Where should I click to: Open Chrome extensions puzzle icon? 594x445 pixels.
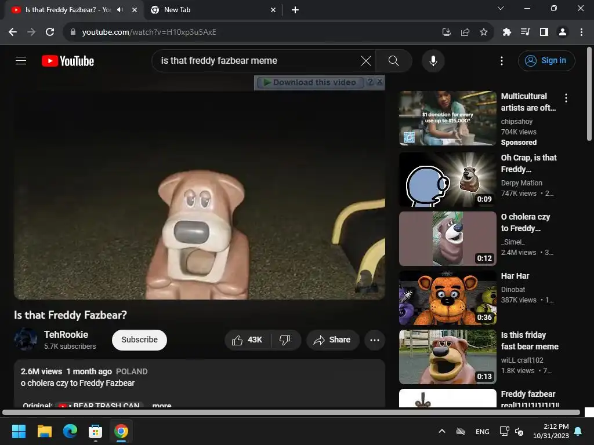coord(507,32)
